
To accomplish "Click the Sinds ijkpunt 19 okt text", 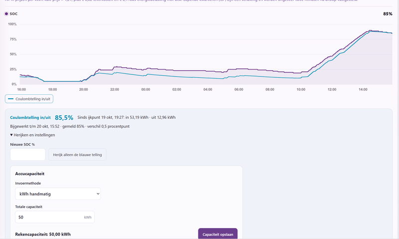I will (127, 117).
